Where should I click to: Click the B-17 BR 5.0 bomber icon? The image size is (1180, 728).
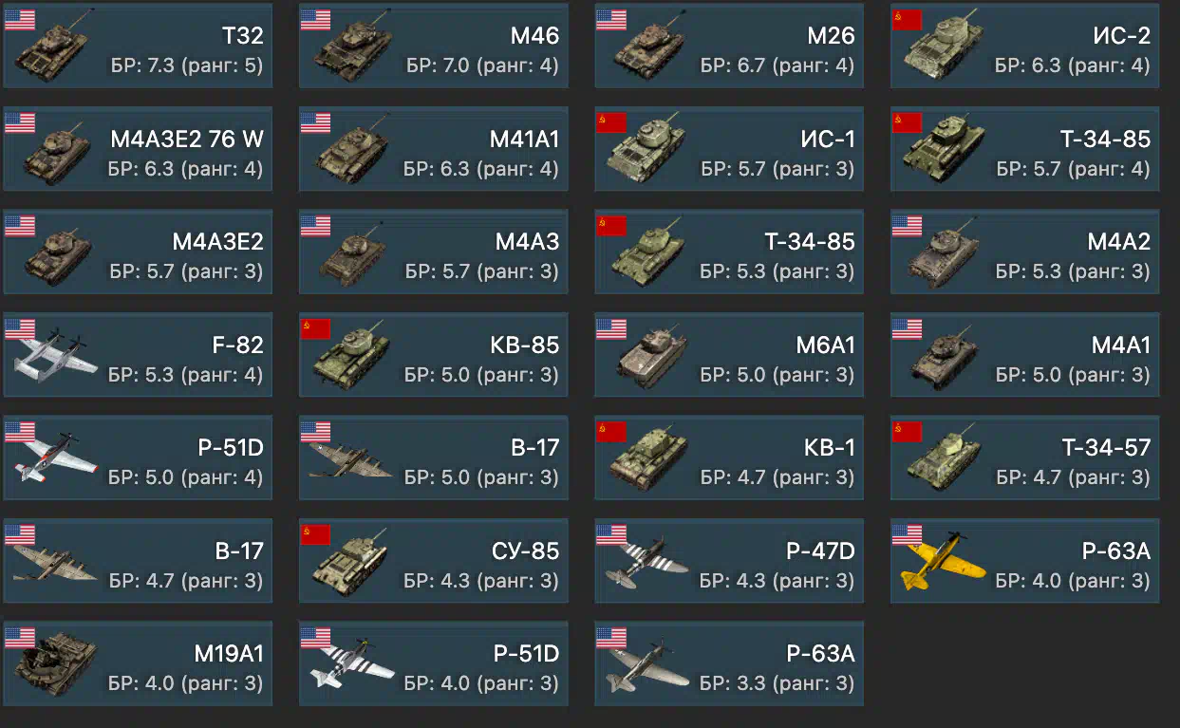coord(349,459)
